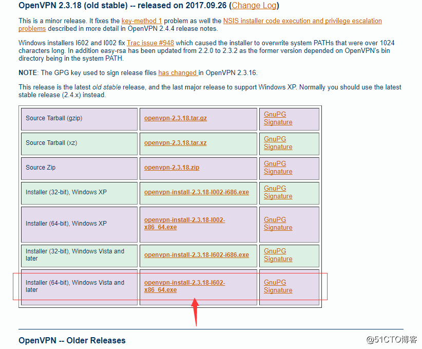
Task: Open the Trac issue #948 link
Action: pos(150,43)
